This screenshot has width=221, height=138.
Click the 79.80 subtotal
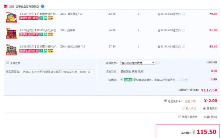pos(213,14)
